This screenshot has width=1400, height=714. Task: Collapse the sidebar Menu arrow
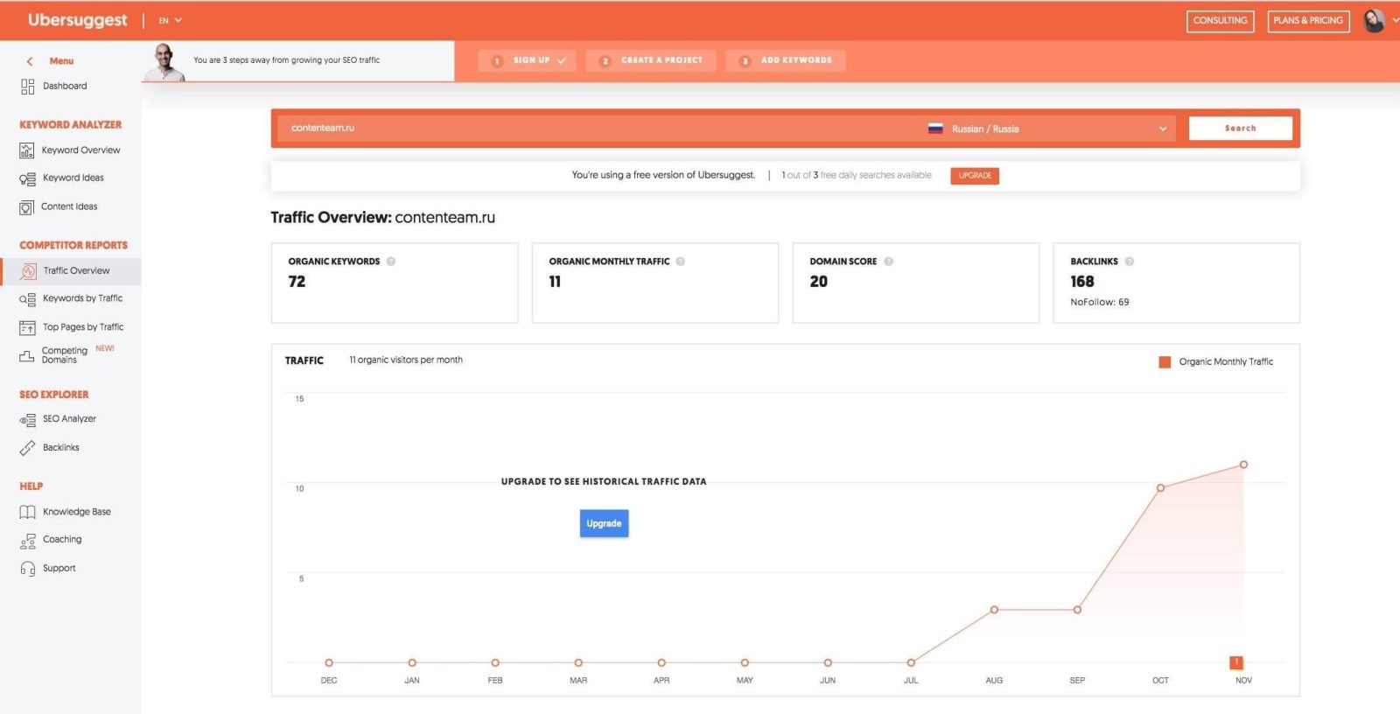[30, 61]
